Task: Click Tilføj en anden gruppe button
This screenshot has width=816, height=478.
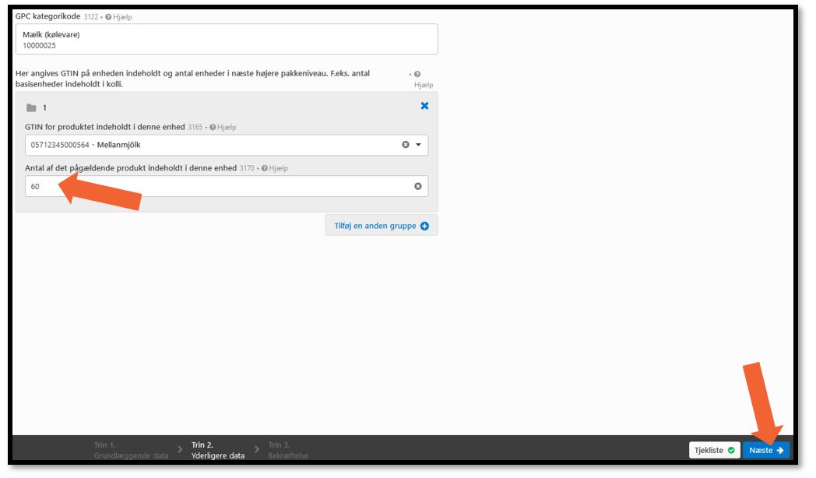Action: click(382, 226)
